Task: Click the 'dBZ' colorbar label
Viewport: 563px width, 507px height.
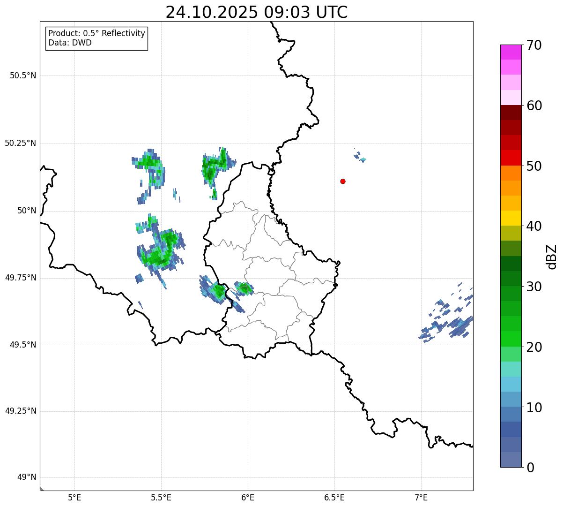Action: 552,256
